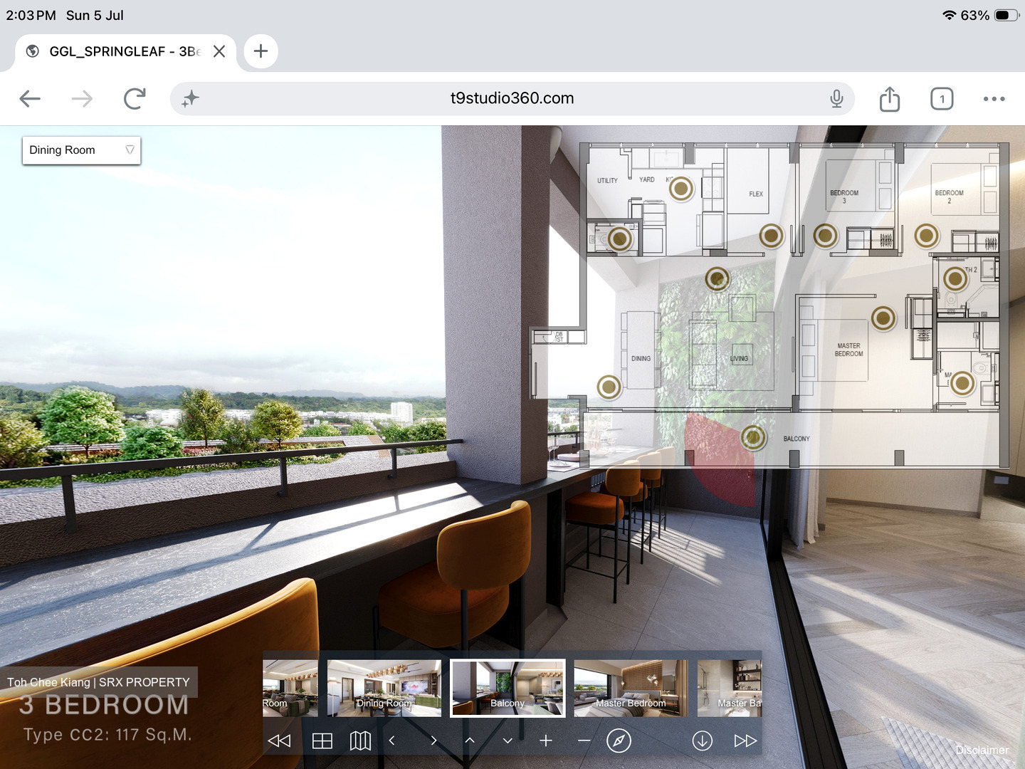Select balcony hotspot on floor plan
Image resolution: width=1025 pixels, height=769 pixels.
753,437
